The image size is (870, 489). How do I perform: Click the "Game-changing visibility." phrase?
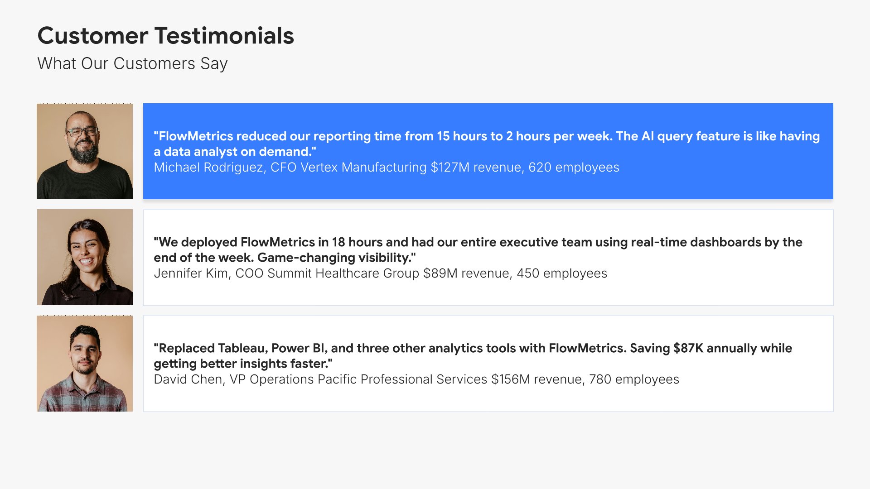(x=336, y=258)
